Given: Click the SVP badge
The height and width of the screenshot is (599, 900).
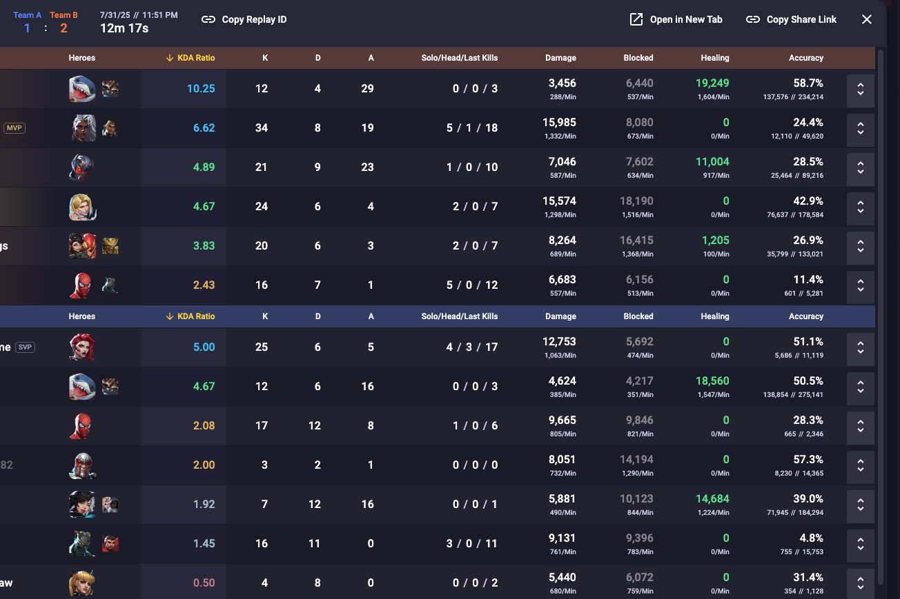Looking at the screenshot, I should coord(25,347).
